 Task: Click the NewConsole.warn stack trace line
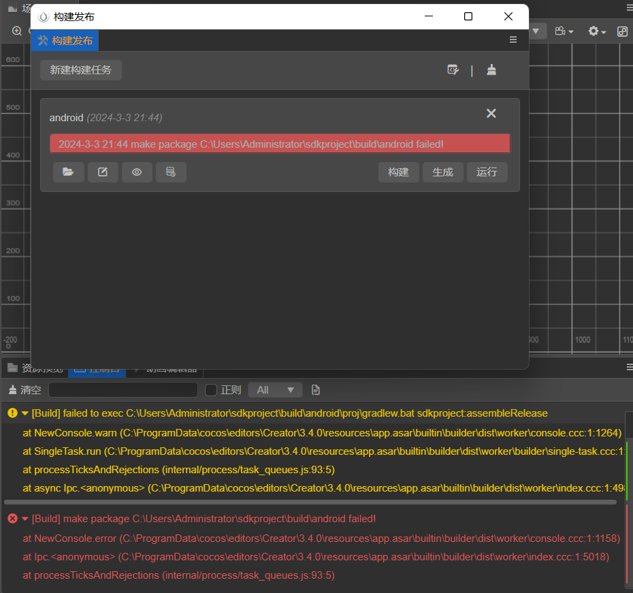322,433
